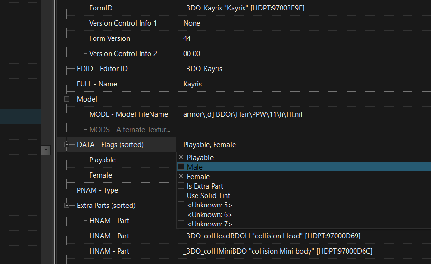Check the <Unknown: 5> flag

(x=181, y=205)
